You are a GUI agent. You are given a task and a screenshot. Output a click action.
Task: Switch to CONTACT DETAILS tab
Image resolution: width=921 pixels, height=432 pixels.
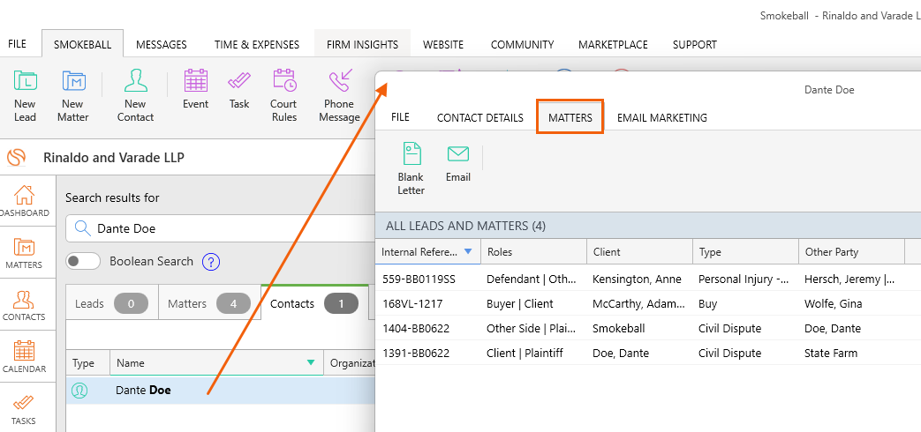pos(479,118)
